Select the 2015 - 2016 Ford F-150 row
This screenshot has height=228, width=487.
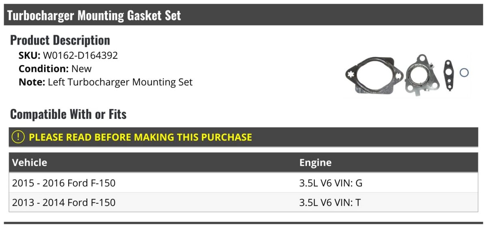pyautogui.click(x=243, y=183)
